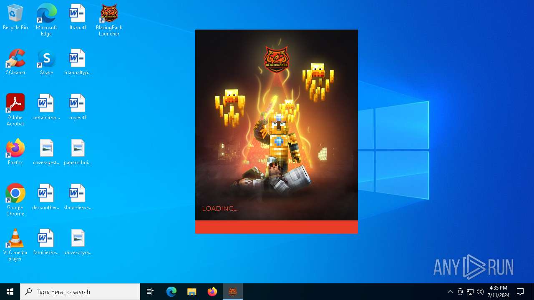
Task: Open VLC media player desktop shortcut
Action: [15, 245]
